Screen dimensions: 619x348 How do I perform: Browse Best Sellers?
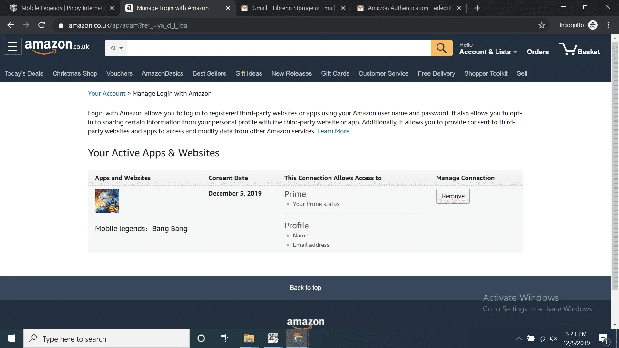[x=209, y=73]
